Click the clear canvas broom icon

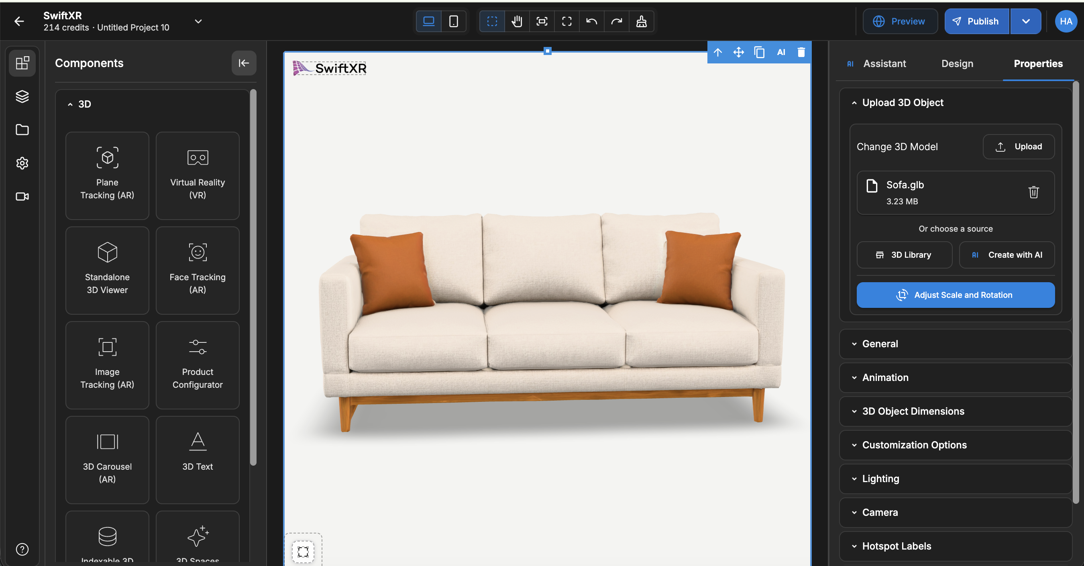click(641, 21)
